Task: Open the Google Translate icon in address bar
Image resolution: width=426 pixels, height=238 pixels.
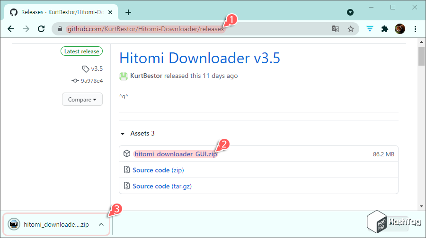Action: 336,29
